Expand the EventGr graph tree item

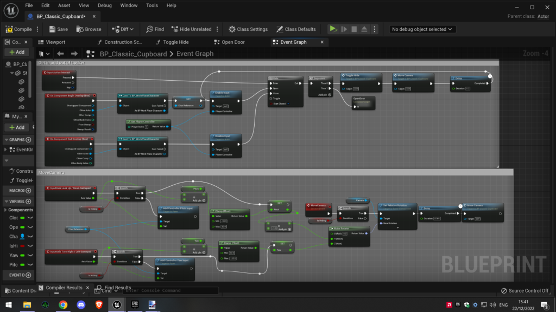point(5,149)
